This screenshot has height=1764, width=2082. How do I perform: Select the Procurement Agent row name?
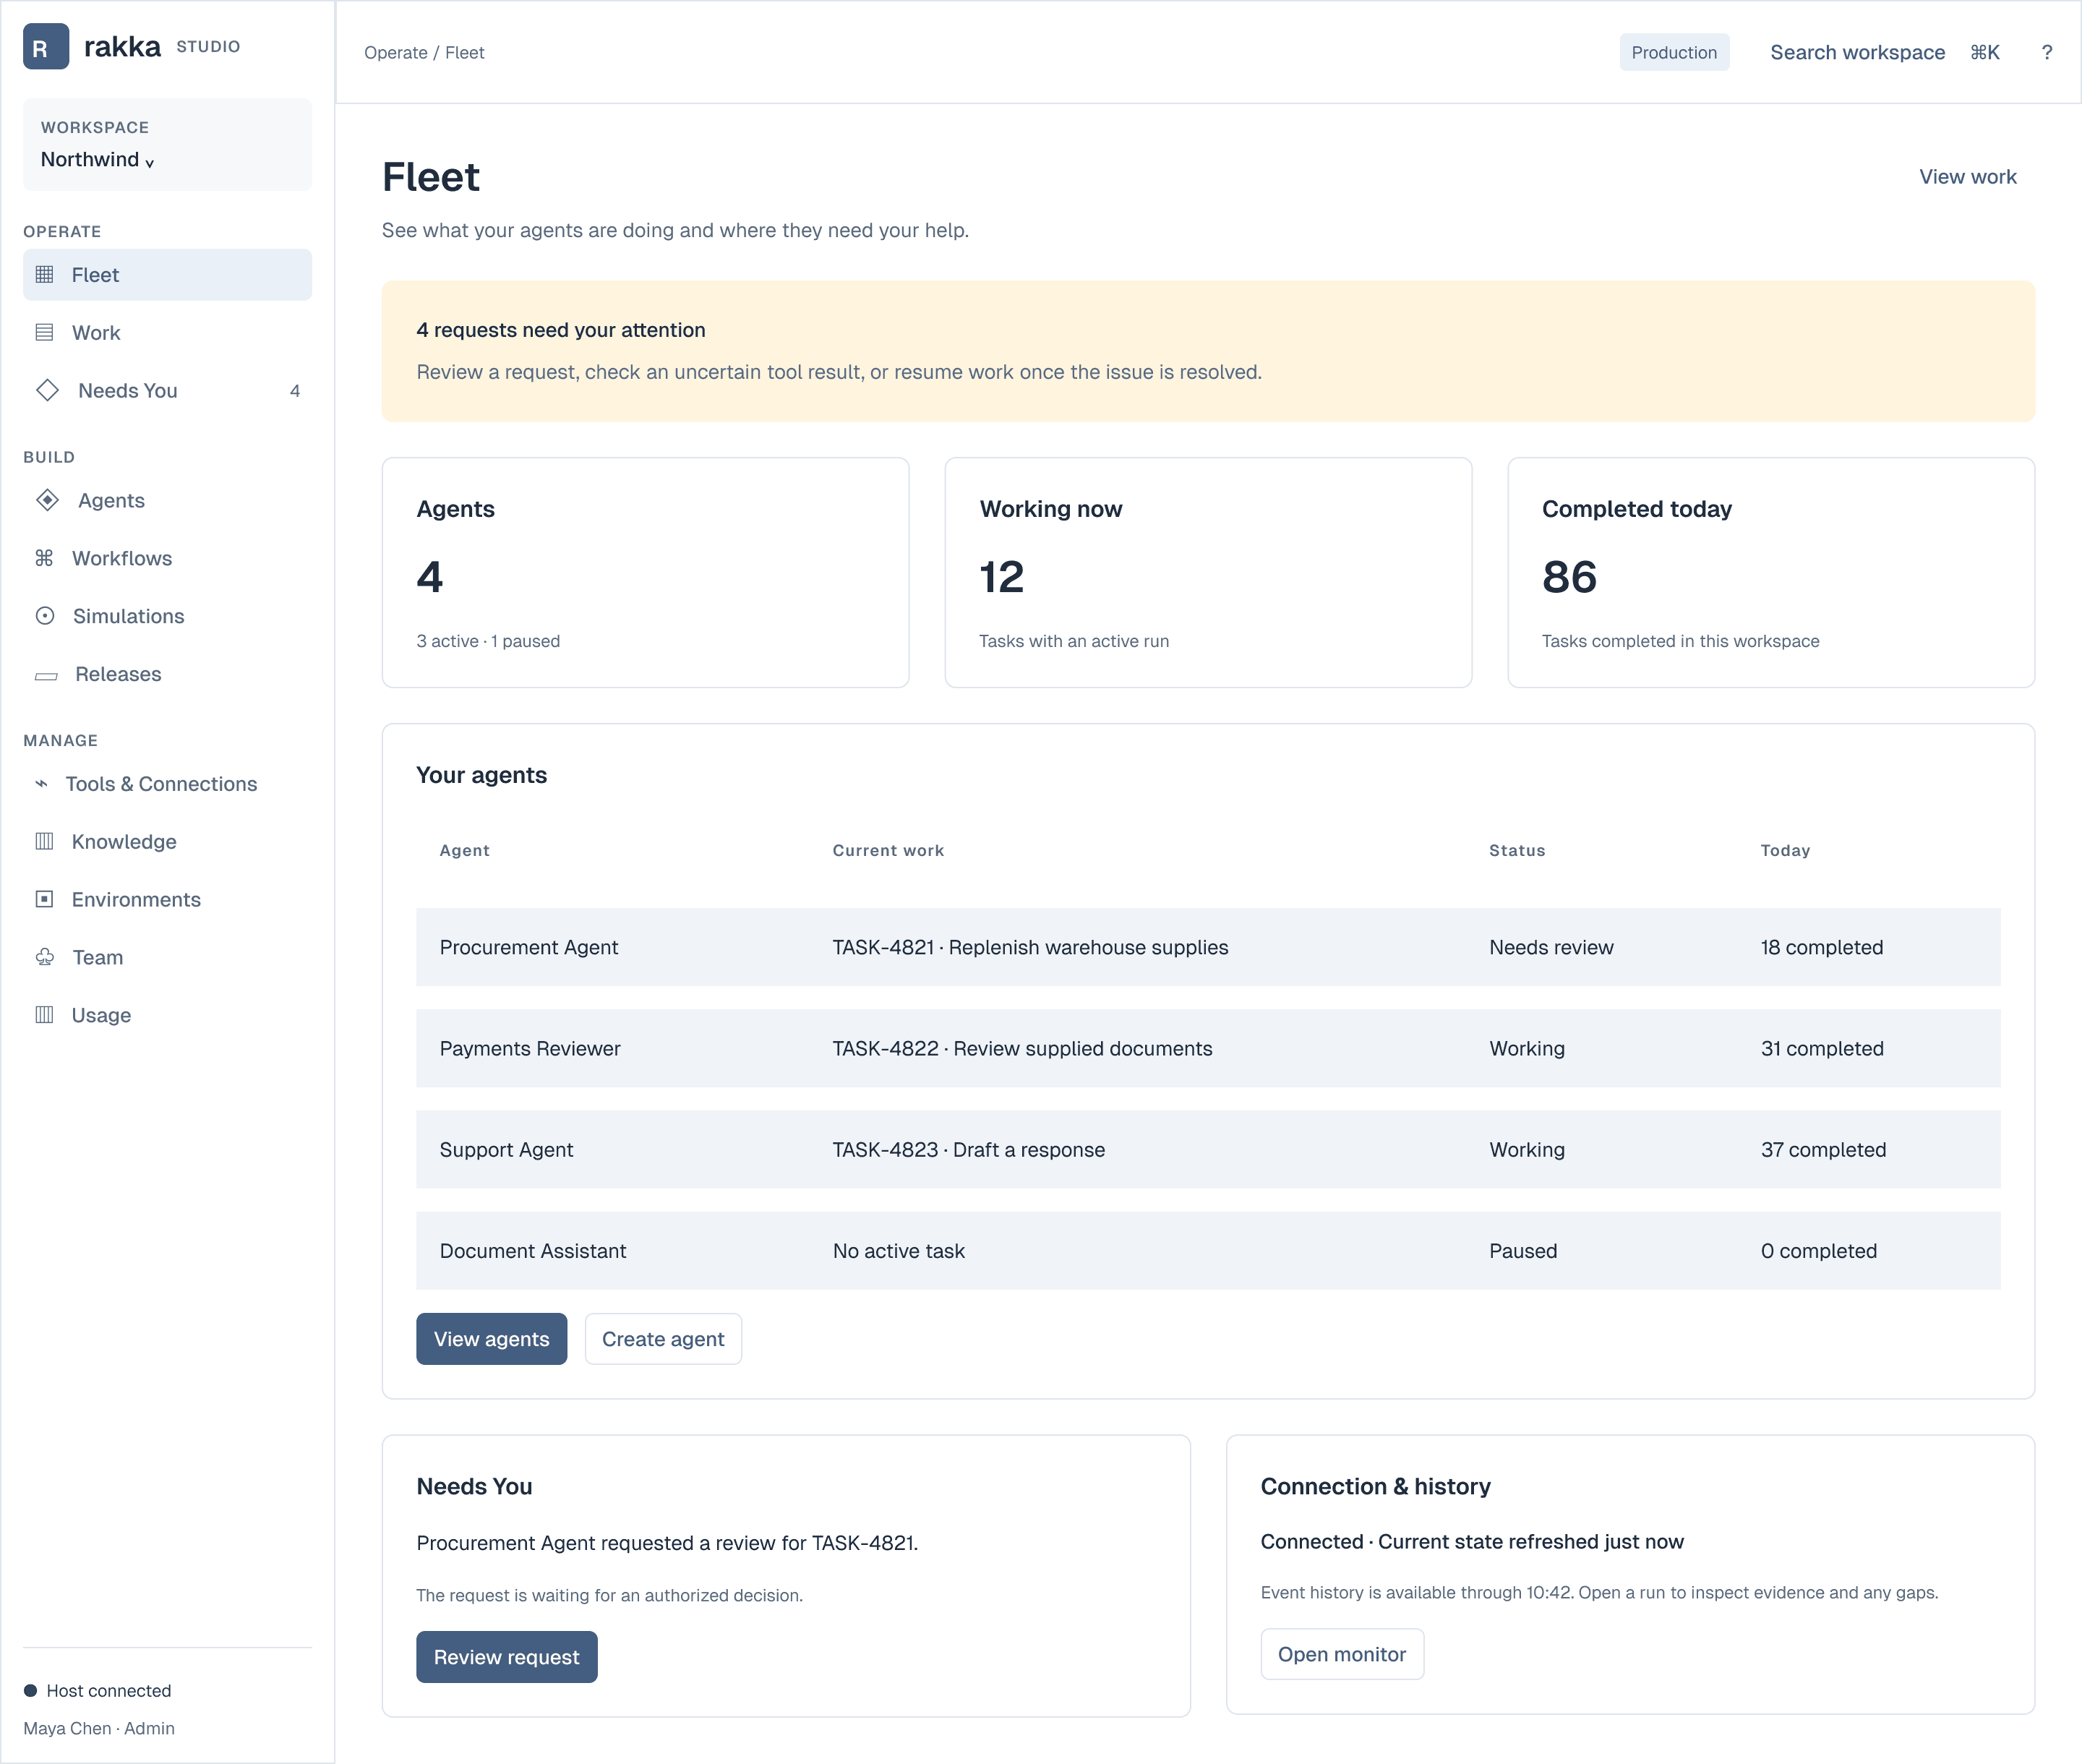click(x=529, y=948)
